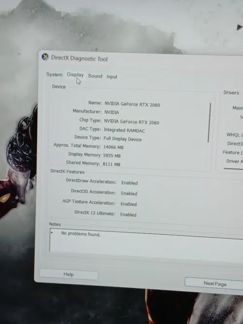Click the 'DirectX Features' group heading

coord(68,172)
